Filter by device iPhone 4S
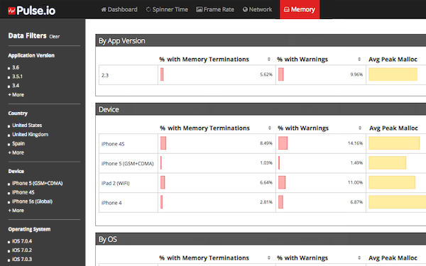426x266 pixels. click(x=23, y=192)
